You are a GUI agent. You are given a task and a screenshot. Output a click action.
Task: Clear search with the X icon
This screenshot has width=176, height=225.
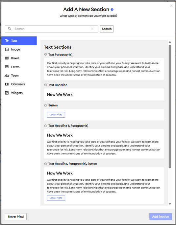click(92, 29)
